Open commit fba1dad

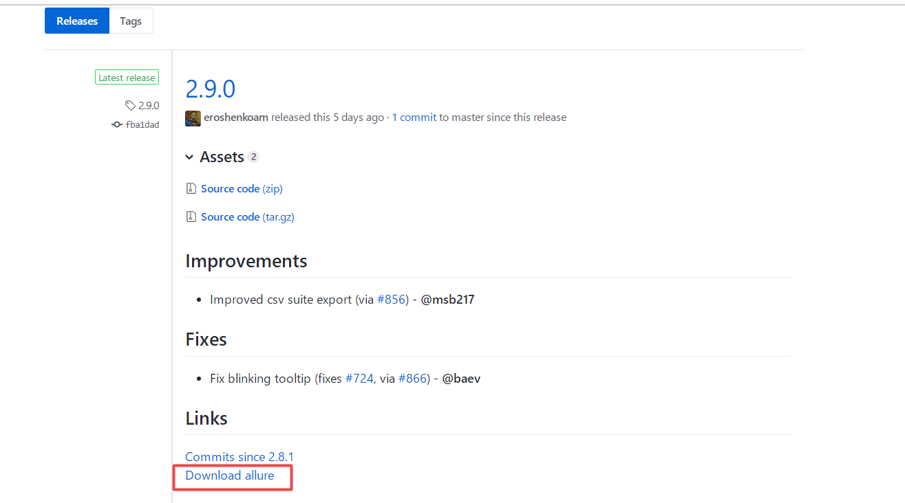[142, 125]
